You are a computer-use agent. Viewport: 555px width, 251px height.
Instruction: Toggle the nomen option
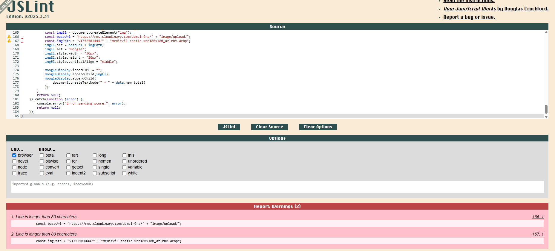click(95, 161)
